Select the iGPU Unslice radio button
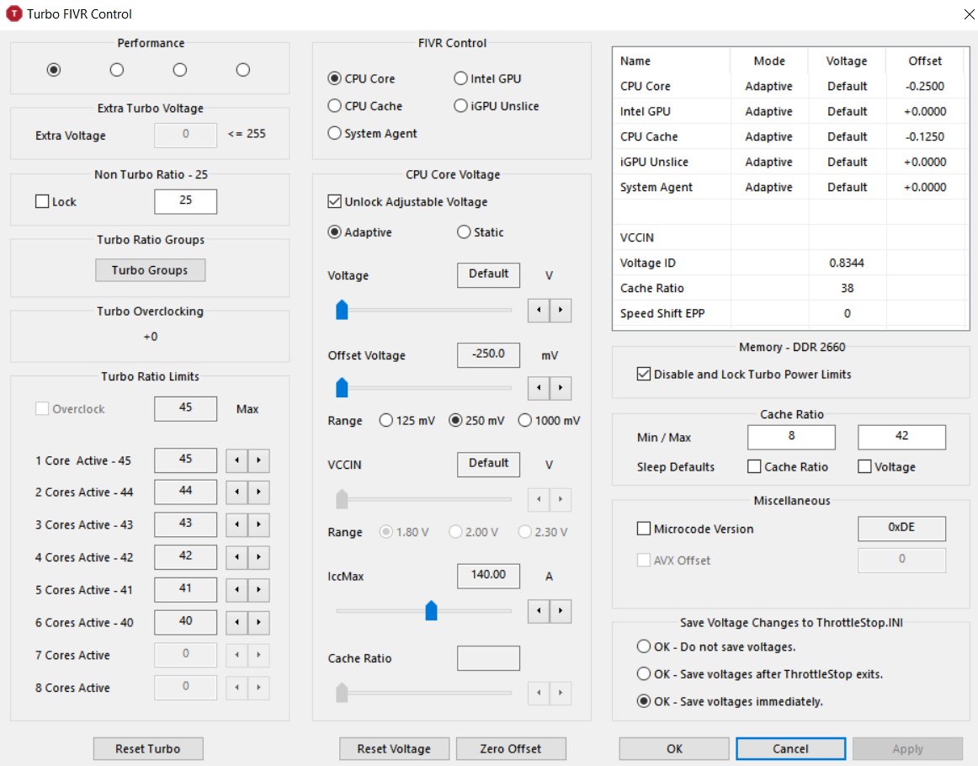 tap(460, 106)
